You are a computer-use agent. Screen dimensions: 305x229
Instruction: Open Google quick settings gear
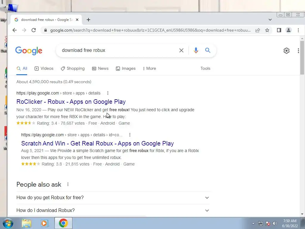tap(286, 51)
